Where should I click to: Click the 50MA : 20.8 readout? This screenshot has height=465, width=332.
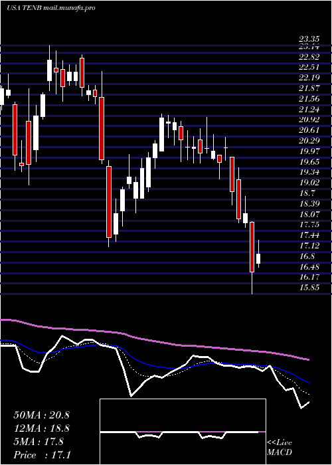click(41, 415)
